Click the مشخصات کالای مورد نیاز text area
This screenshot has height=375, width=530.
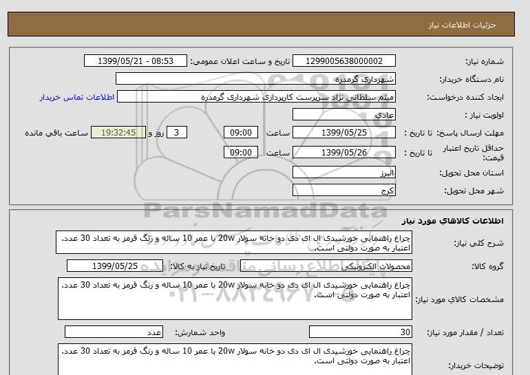point(235,299)
